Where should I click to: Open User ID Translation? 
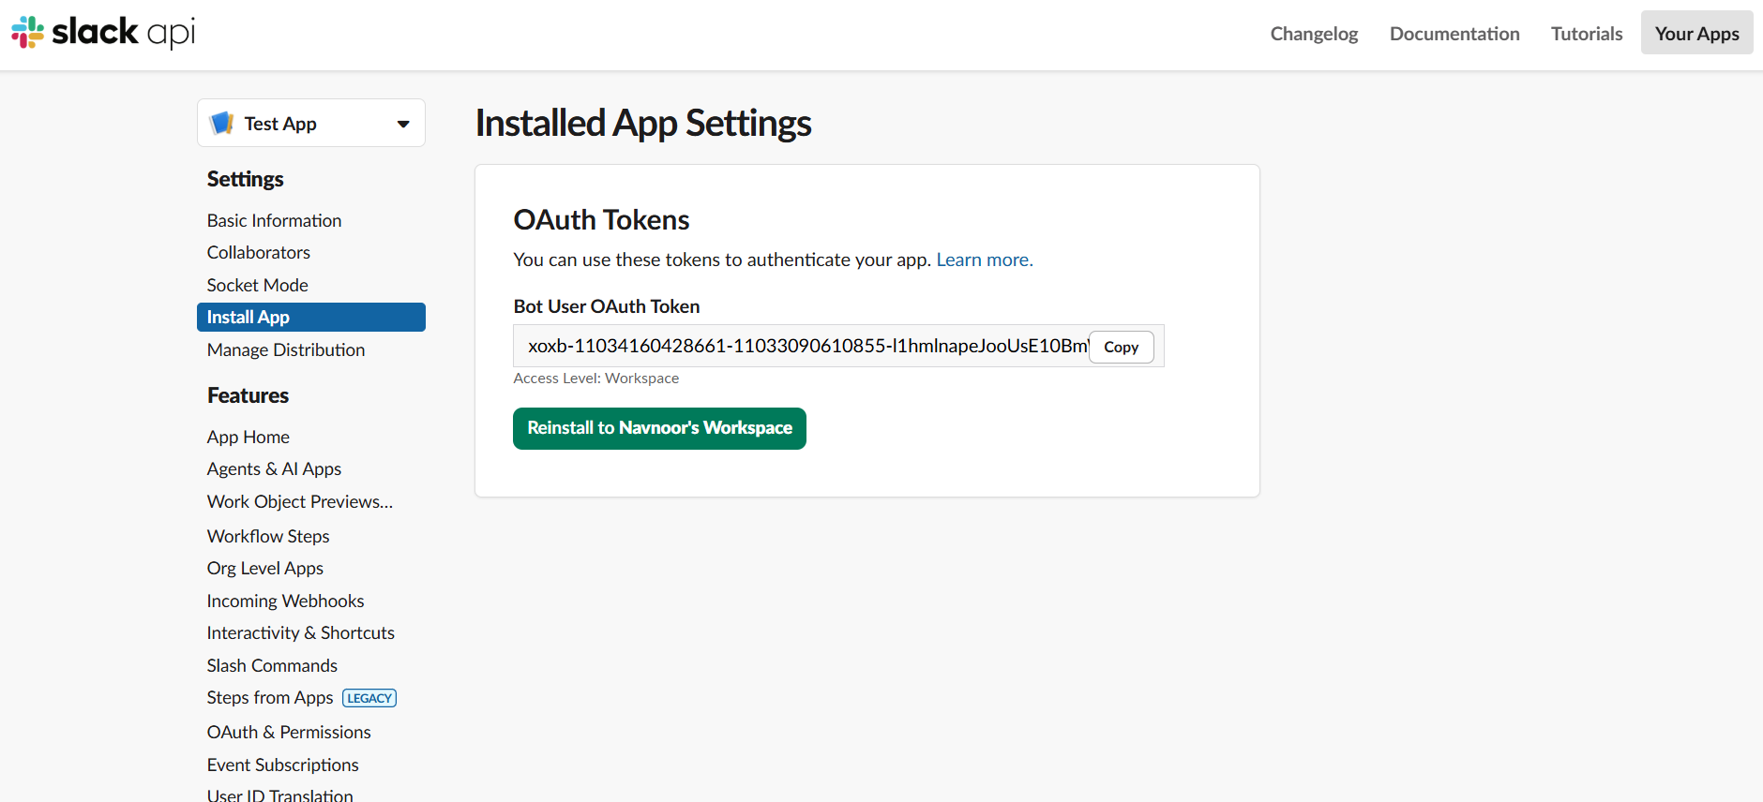click(280, 795)
